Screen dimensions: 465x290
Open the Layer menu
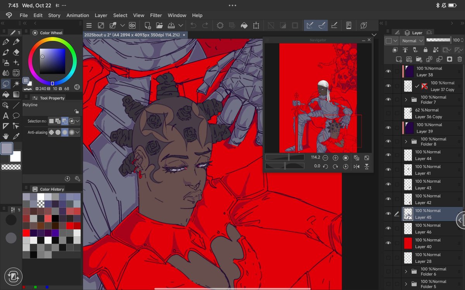click(x=101, y=15)
